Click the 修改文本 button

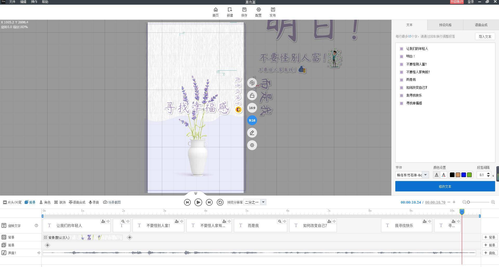click(445, 186)
